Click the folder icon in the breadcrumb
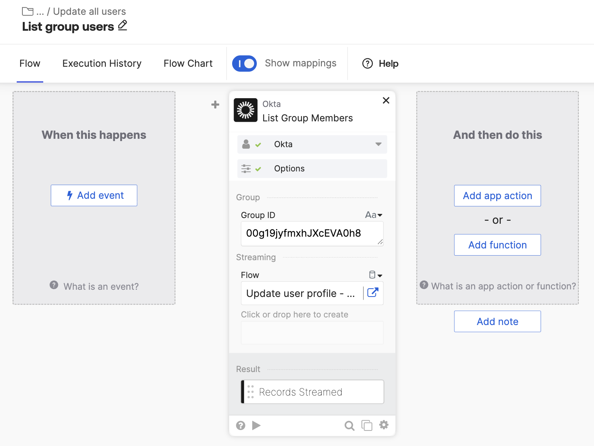The image size is (594, 446). pos(28,11)
